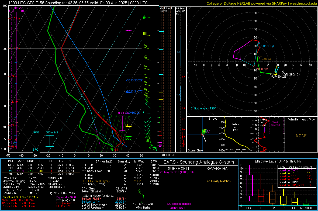Click the 'Storm Slinky' label

[195, 150]
